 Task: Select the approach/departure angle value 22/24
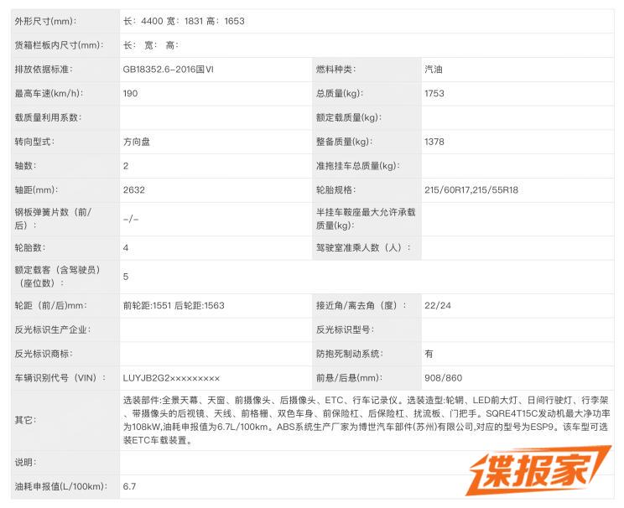pos(438,305)
